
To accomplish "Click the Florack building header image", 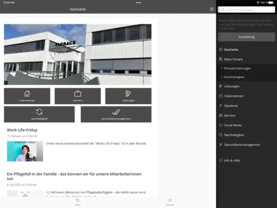I will tap(78, 55).
